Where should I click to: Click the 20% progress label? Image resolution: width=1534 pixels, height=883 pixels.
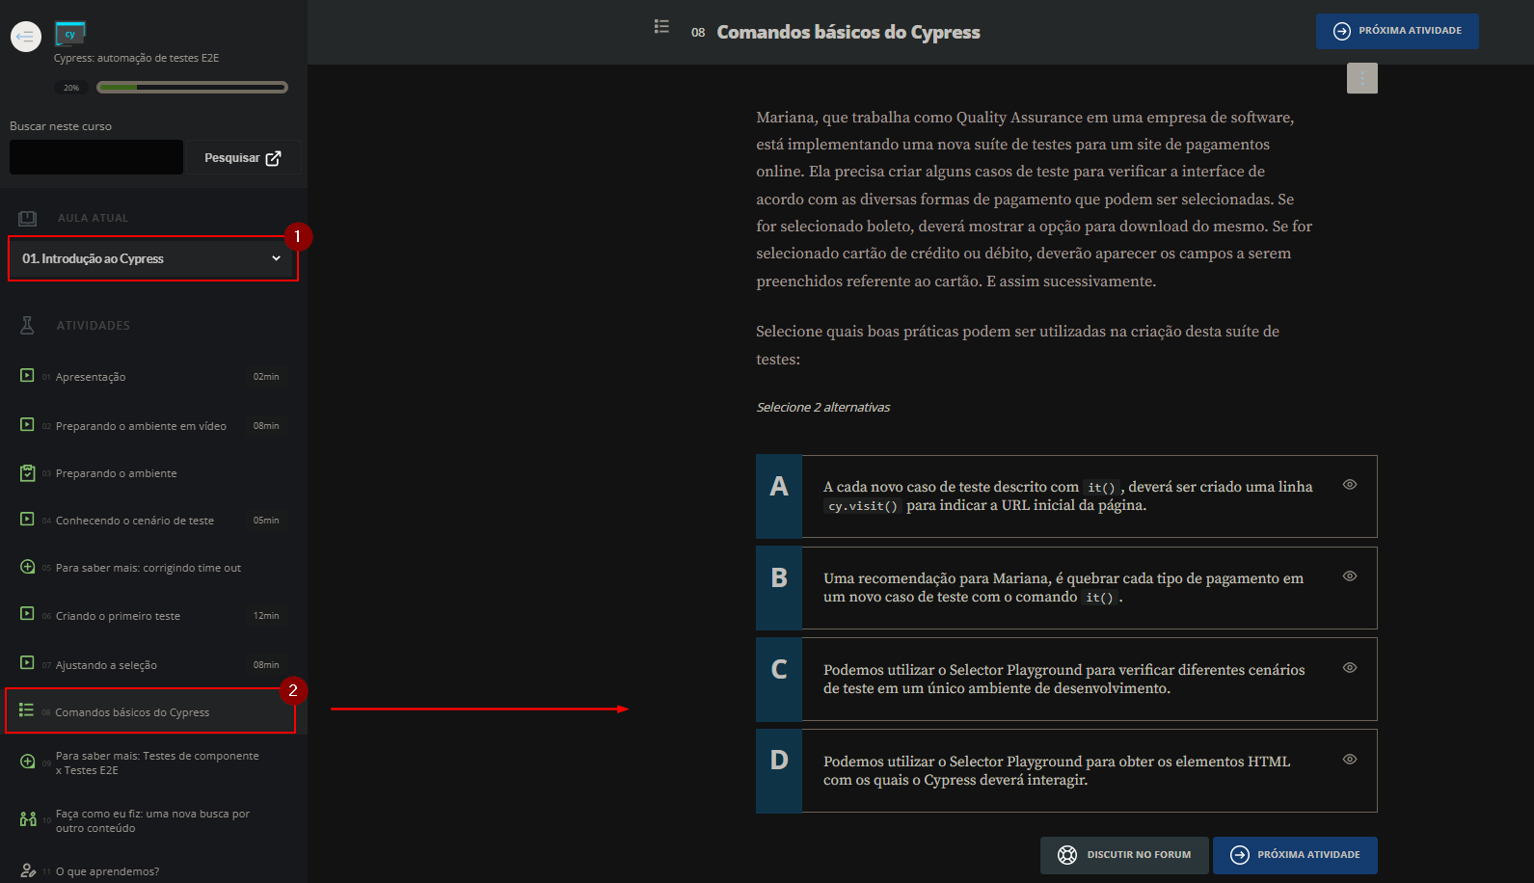pos(72,88)
